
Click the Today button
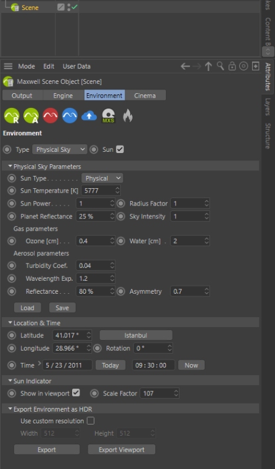coord(110,365)
